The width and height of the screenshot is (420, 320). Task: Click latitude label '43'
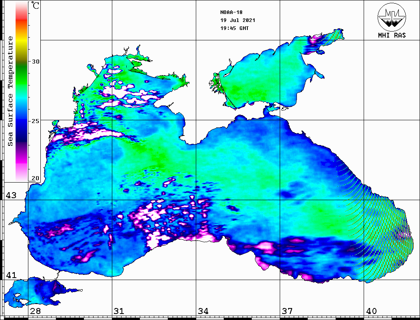11,195
